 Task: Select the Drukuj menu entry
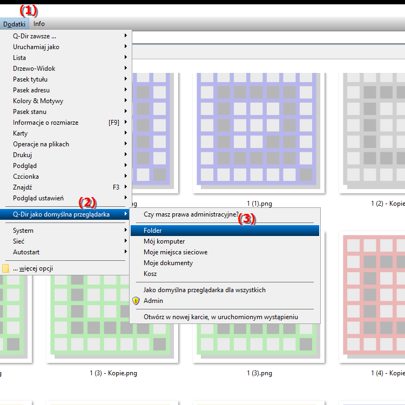click(66, 155)
